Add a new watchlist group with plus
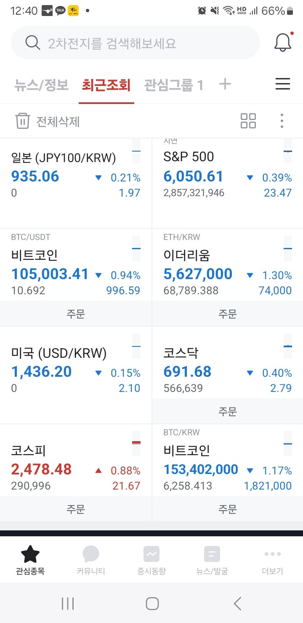Viewport: 303px width, 623px height. tap(225, 84)
